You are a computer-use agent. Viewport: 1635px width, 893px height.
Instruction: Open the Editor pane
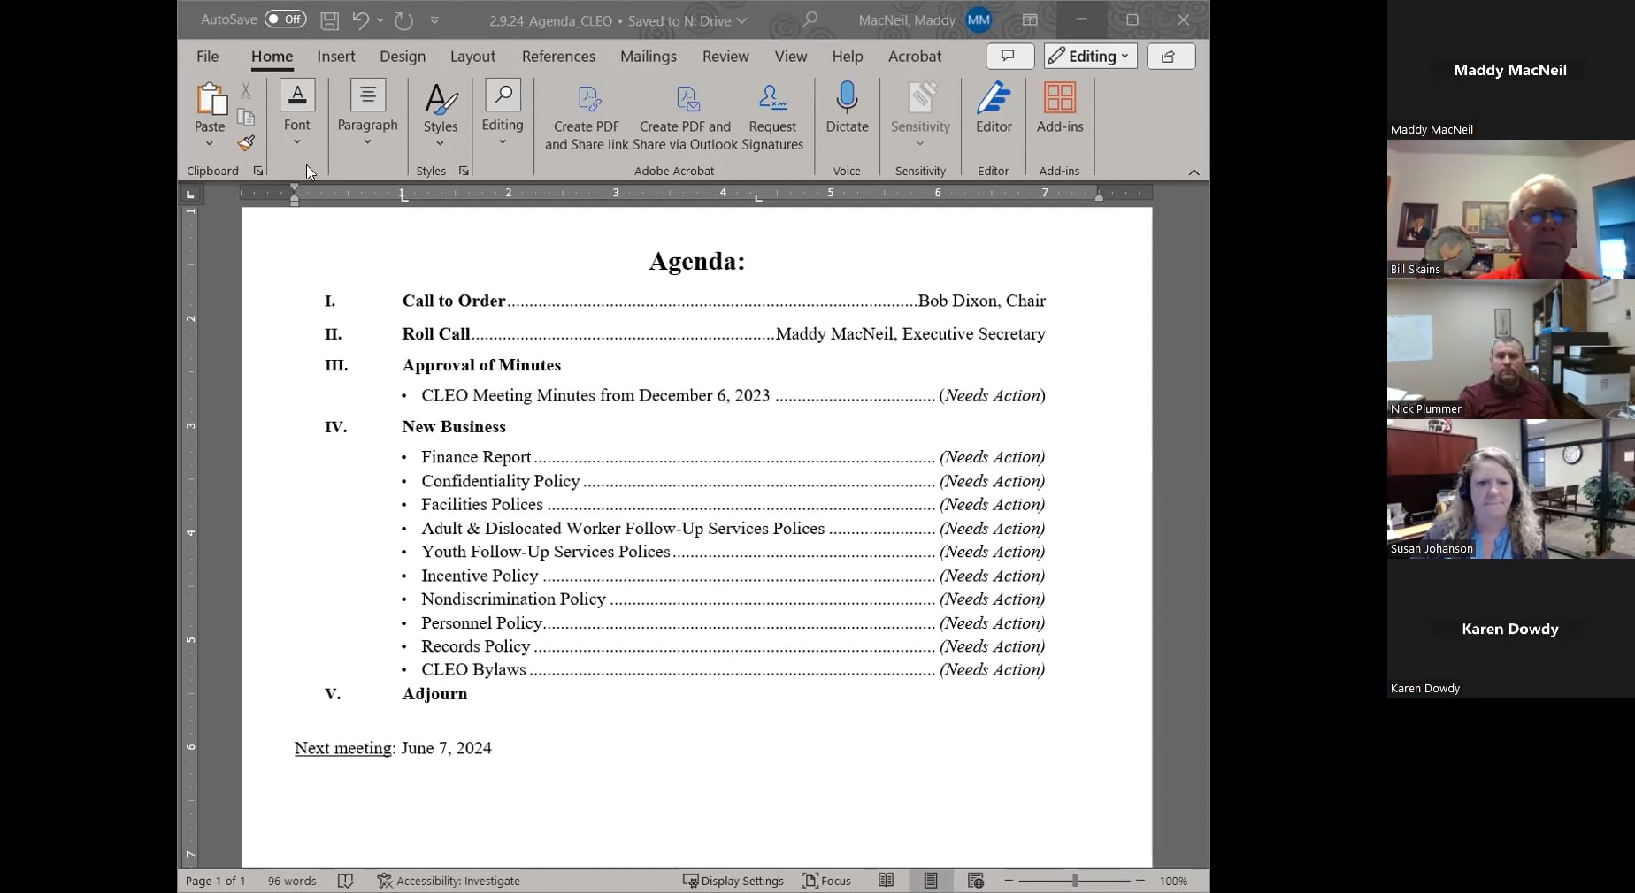pyautogui.click(x=992, y=111)
